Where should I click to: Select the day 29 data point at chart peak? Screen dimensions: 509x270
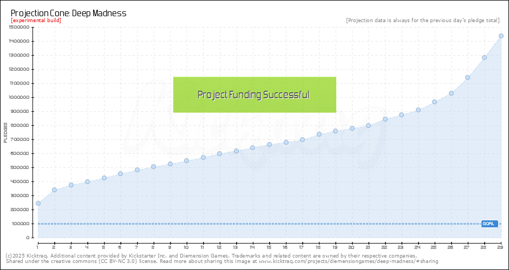point(501,36)
